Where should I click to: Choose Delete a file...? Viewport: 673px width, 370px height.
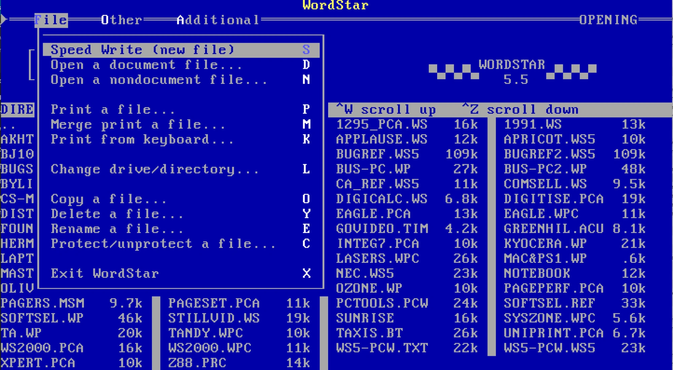click(x=181, y=214)
